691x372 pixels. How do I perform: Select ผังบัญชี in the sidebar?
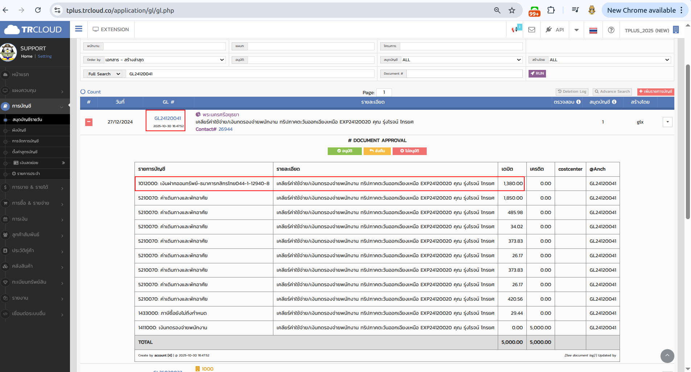[19, 130]
